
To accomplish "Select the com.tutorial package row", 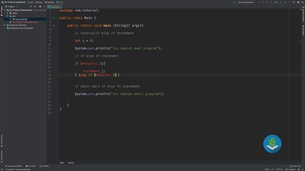I will 25,19.
